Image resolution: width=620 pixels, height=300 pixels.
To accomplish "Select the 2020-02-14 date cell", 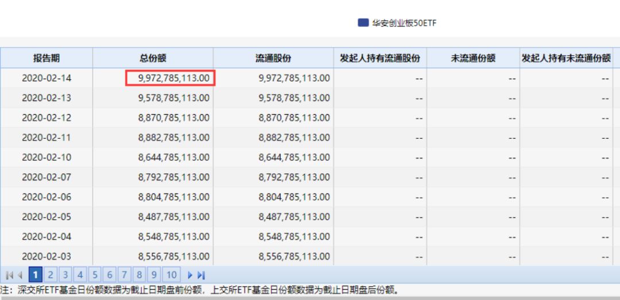I will click(46, 78).
